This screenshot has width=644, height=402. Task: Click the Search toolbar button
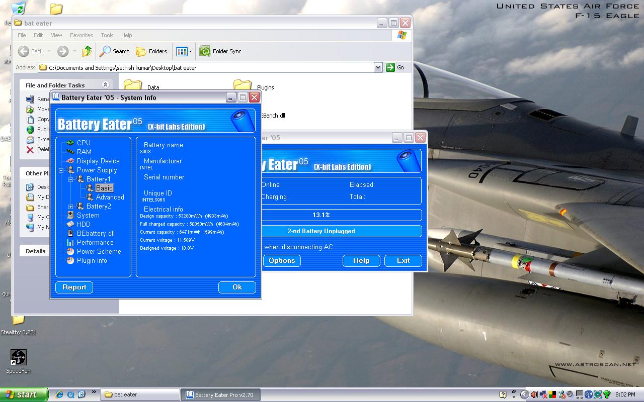coord(115,51)
